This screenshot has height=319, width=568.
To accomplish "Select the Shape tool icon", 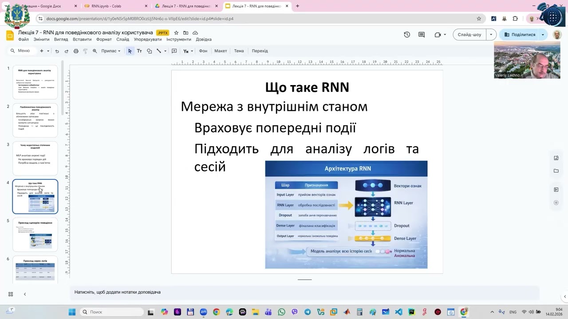I will pyautogui.click(x=149, y=51).
